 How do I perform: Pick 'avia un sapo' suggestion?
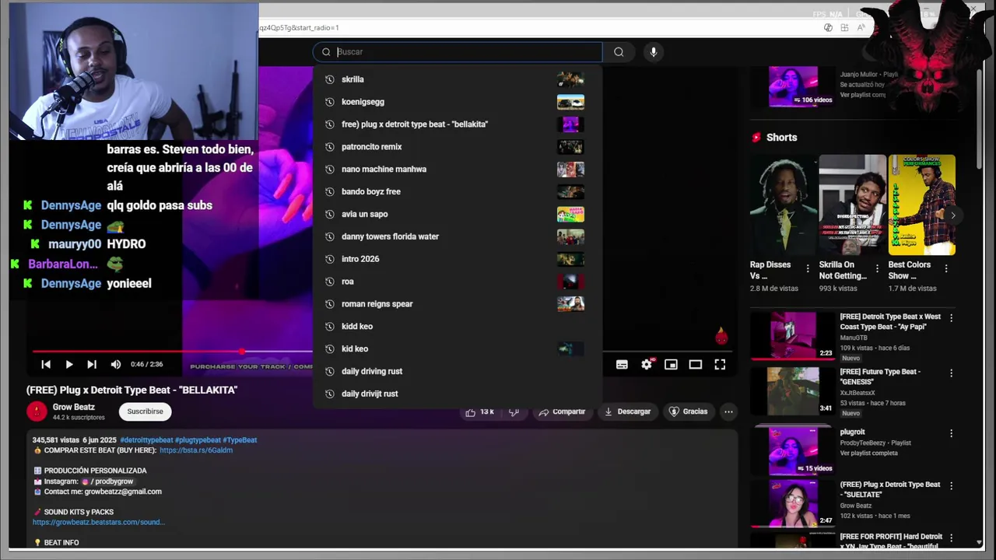[458, 214]
